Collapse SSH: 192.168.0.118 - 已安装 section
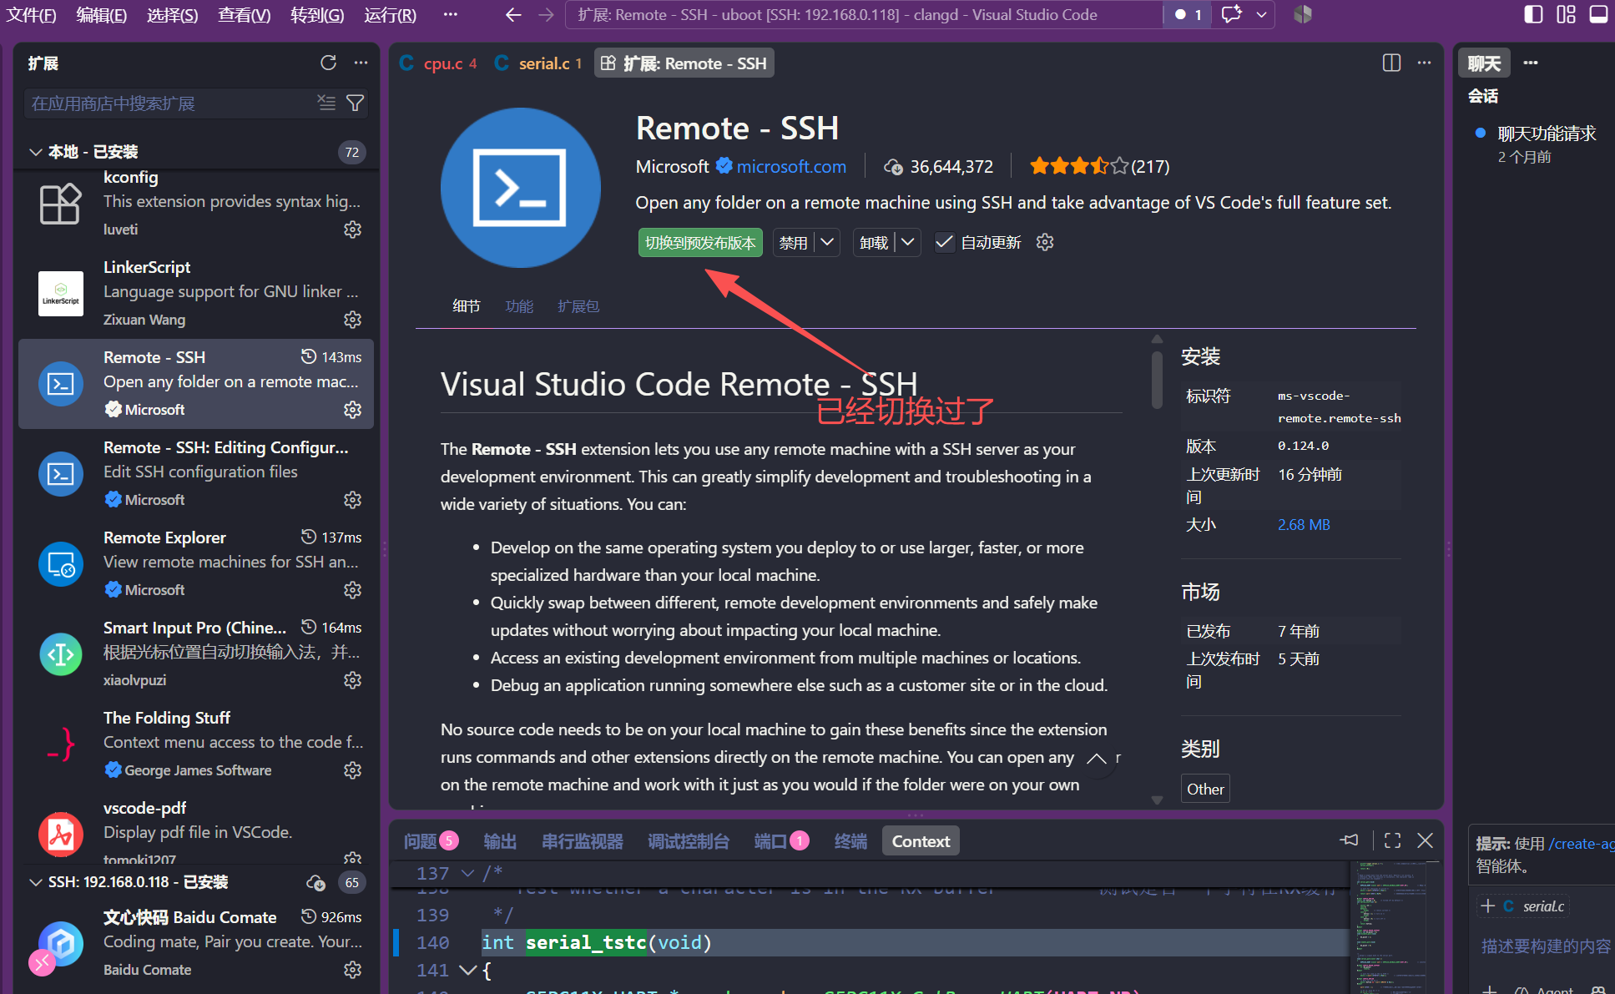Viewport: 1615px width, 994px height. [x=36, y=882]
